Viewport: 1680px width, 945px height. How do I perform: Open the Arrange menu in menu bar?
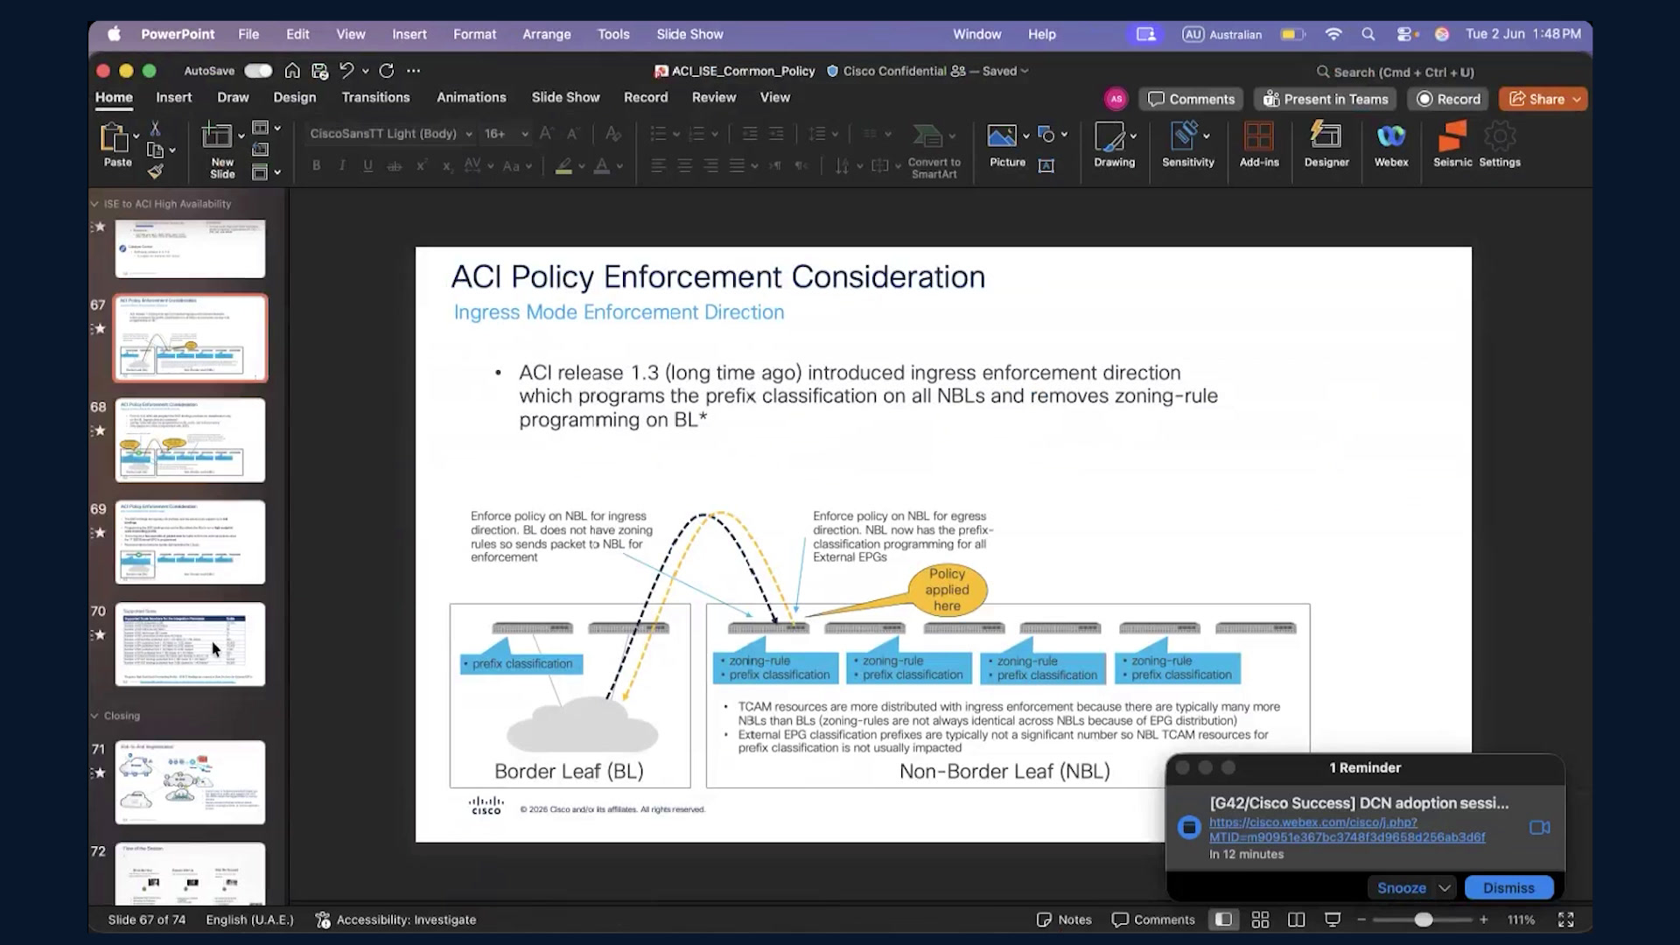(x=547, y=34)
